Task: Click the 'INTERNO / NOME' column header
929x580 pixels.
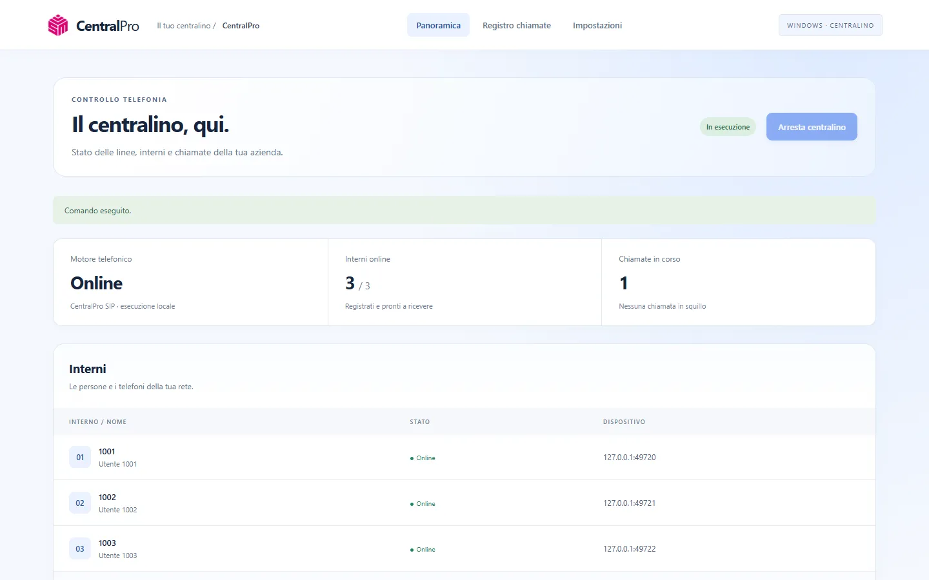Action: (x=97, y=422)
